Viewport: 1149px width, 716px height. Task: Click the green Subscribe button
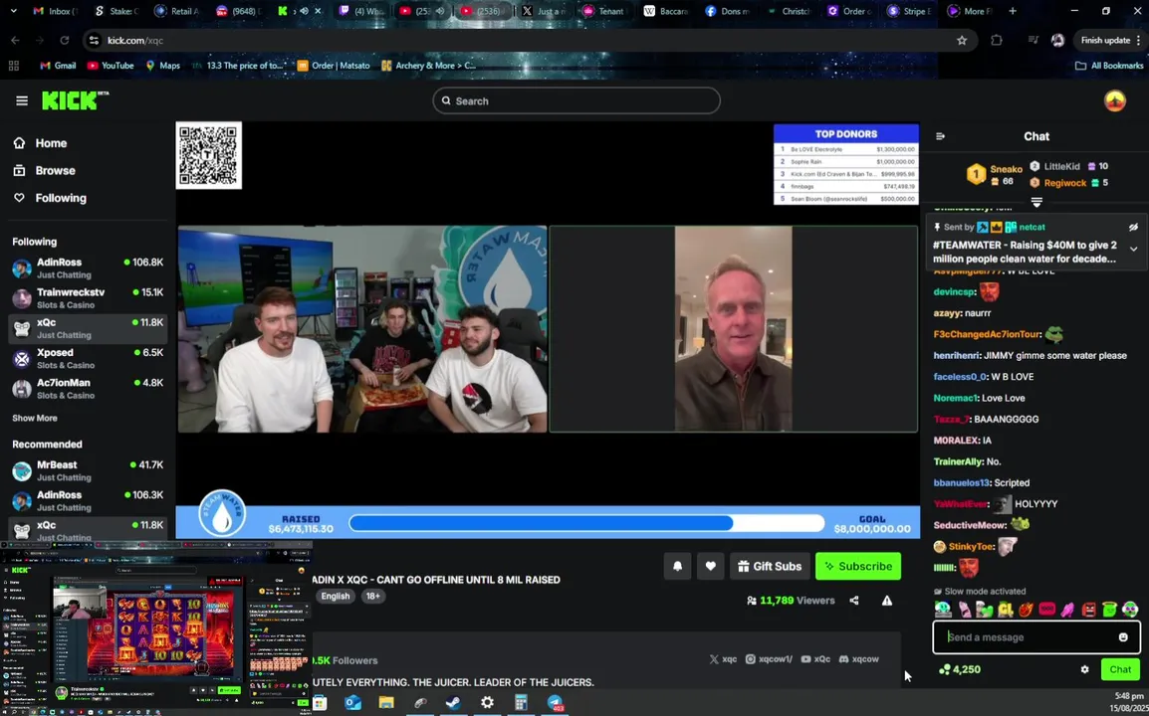click(x=858, y=566)
